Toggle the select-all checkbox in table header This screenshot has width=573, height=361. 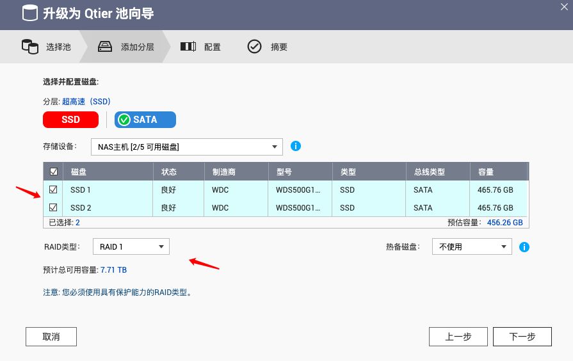53,172
